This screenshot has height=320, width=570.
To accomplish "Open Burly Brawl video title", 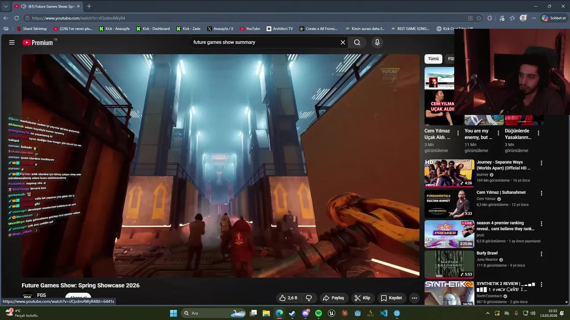I will tap(487, 253).
